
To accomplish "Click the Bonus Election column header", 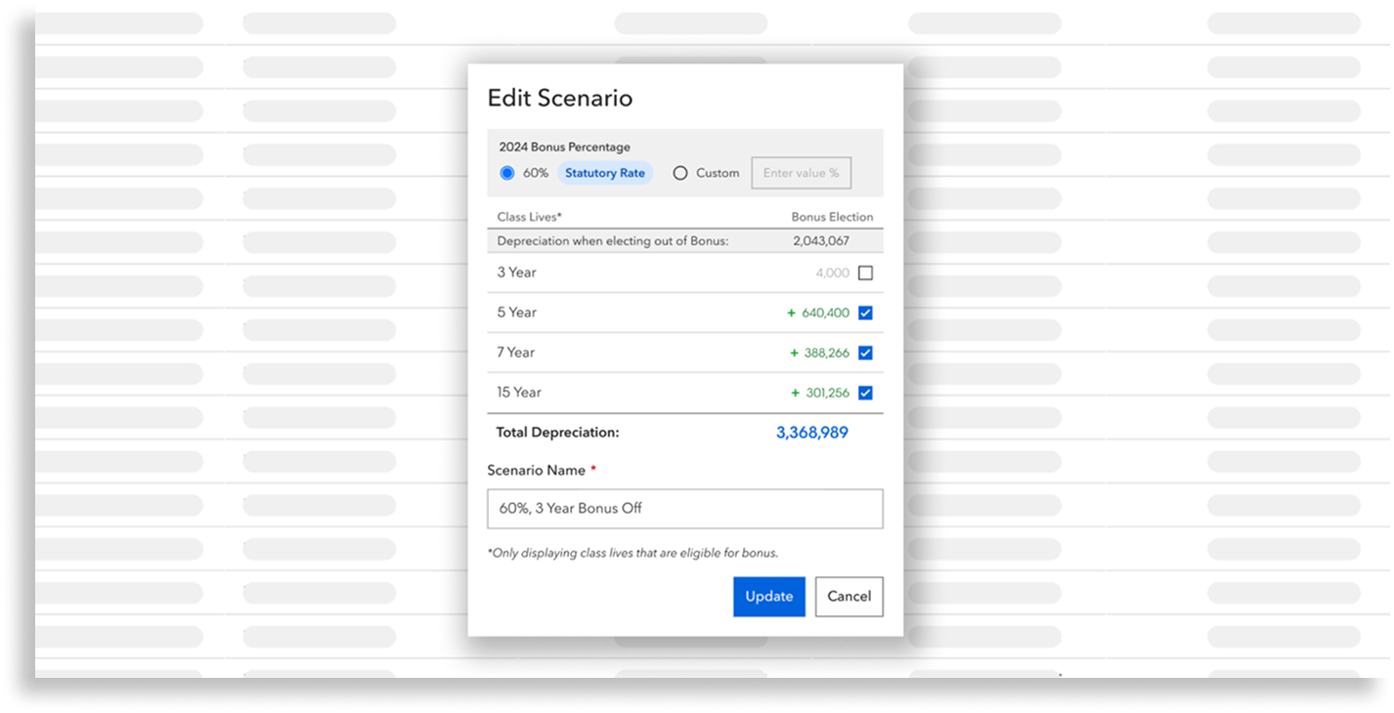I will click(x=831, y=217).
